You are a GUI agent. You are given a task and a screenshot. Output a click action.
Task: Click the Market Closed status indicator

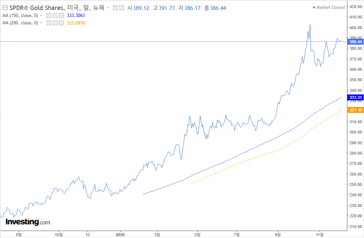[329, 7]
